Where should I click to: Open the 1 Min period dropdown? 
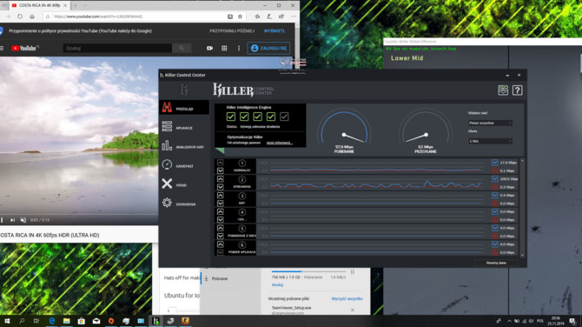(x=490, y=141)
